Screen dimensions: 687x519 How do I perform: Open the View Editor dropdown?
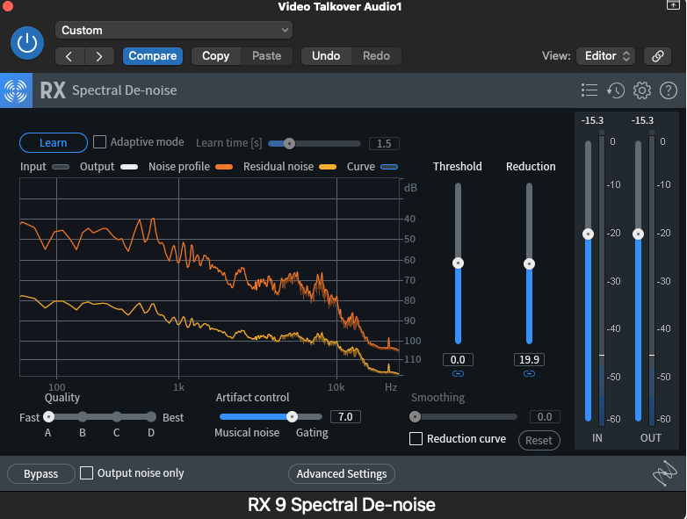pyautogui.click(x=605, y=56)
